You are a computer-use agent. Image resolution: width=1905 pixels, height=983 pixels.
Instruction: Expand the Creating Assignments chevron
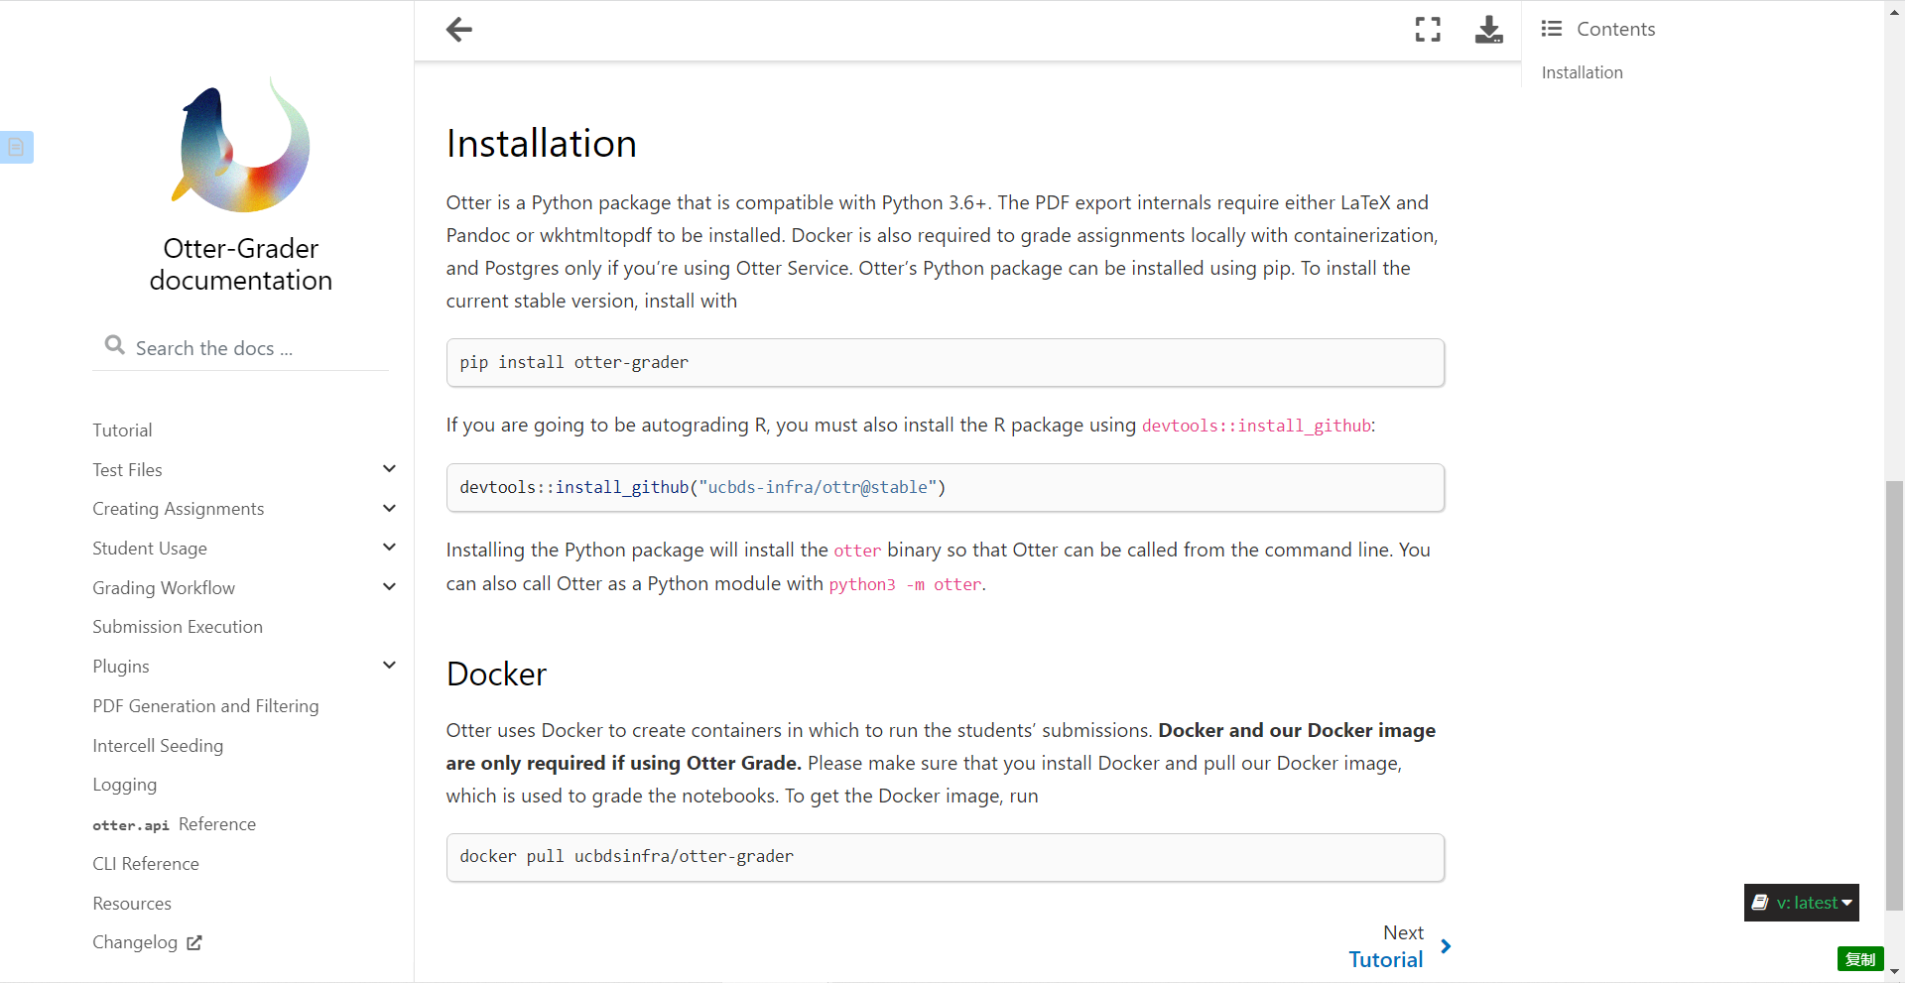pyautogui.click(x=389, y=508)
